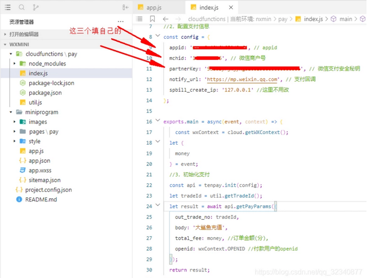Open app.json file

tap(39, 161)
